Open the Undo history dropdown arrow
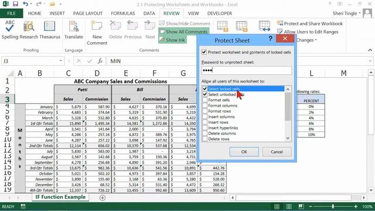 pyautogui.click(x=31, y=4)
